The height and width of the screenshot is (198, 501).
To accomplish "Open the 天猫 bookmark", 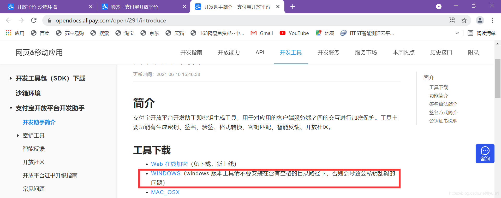I will tap(175, 33).
